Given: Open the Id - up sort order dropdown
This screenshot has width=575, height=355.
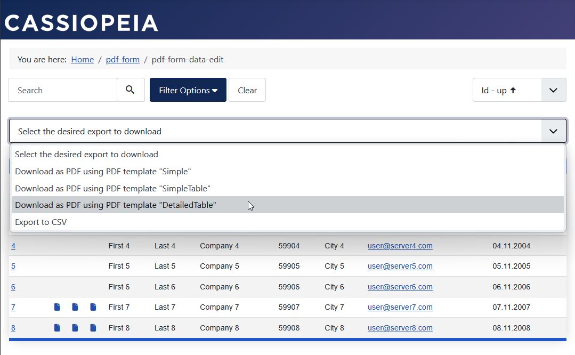Looking at the screenshot, I should click(x=553, y=90).
